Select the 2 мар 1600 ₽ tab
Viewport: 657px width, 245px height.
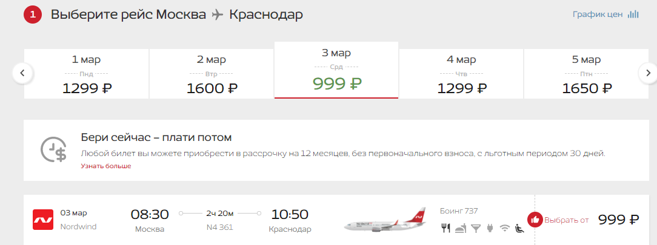pyautogui.click(x=212, y=74)
